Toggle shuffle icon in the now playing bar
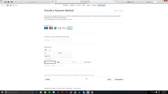 (56, 1)
